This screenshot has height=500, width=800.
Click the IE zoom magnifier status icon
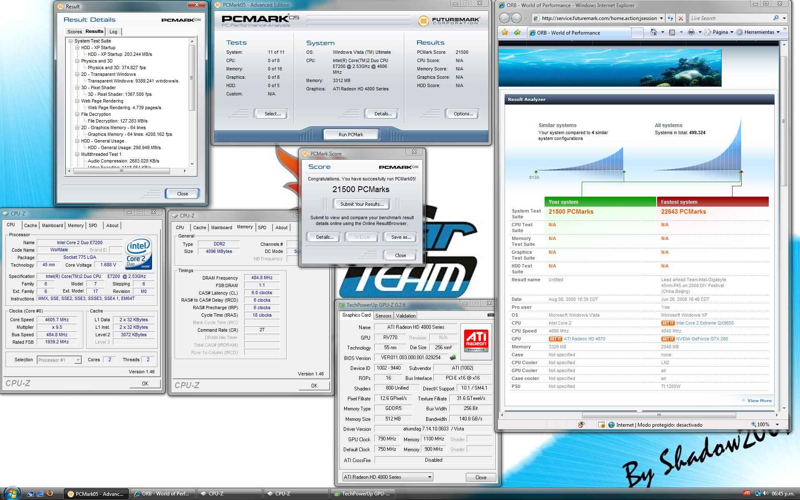tap(753, 424)
